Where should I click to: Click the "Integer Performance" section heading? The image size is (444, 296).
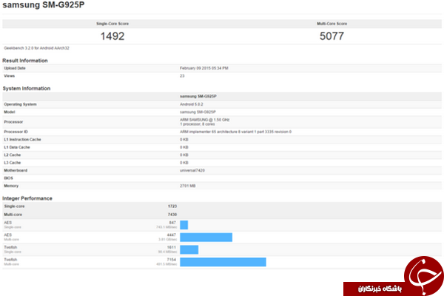point(27,198)
